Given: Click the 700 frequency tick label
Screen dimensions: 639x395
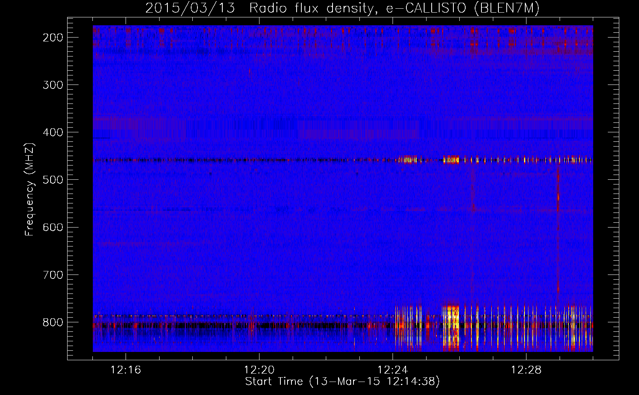Looking at the screenshot, I should point(53,275).
